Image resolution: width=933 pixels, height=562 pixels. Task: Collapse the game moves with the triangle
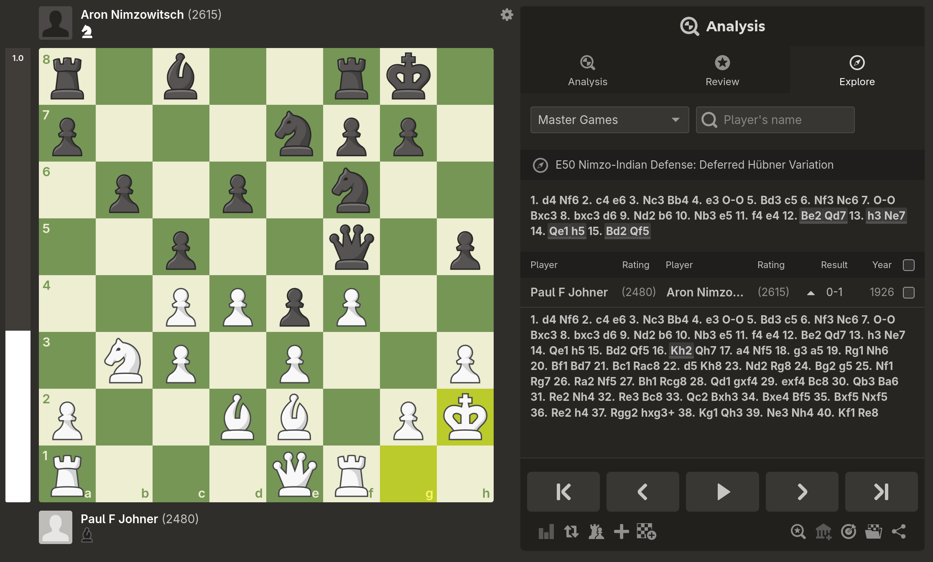[811, 293]
